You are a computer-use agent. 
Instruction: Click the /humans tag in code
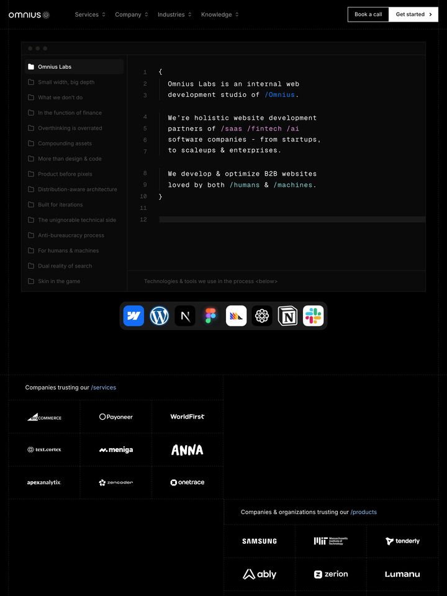(x=245, y=185)
